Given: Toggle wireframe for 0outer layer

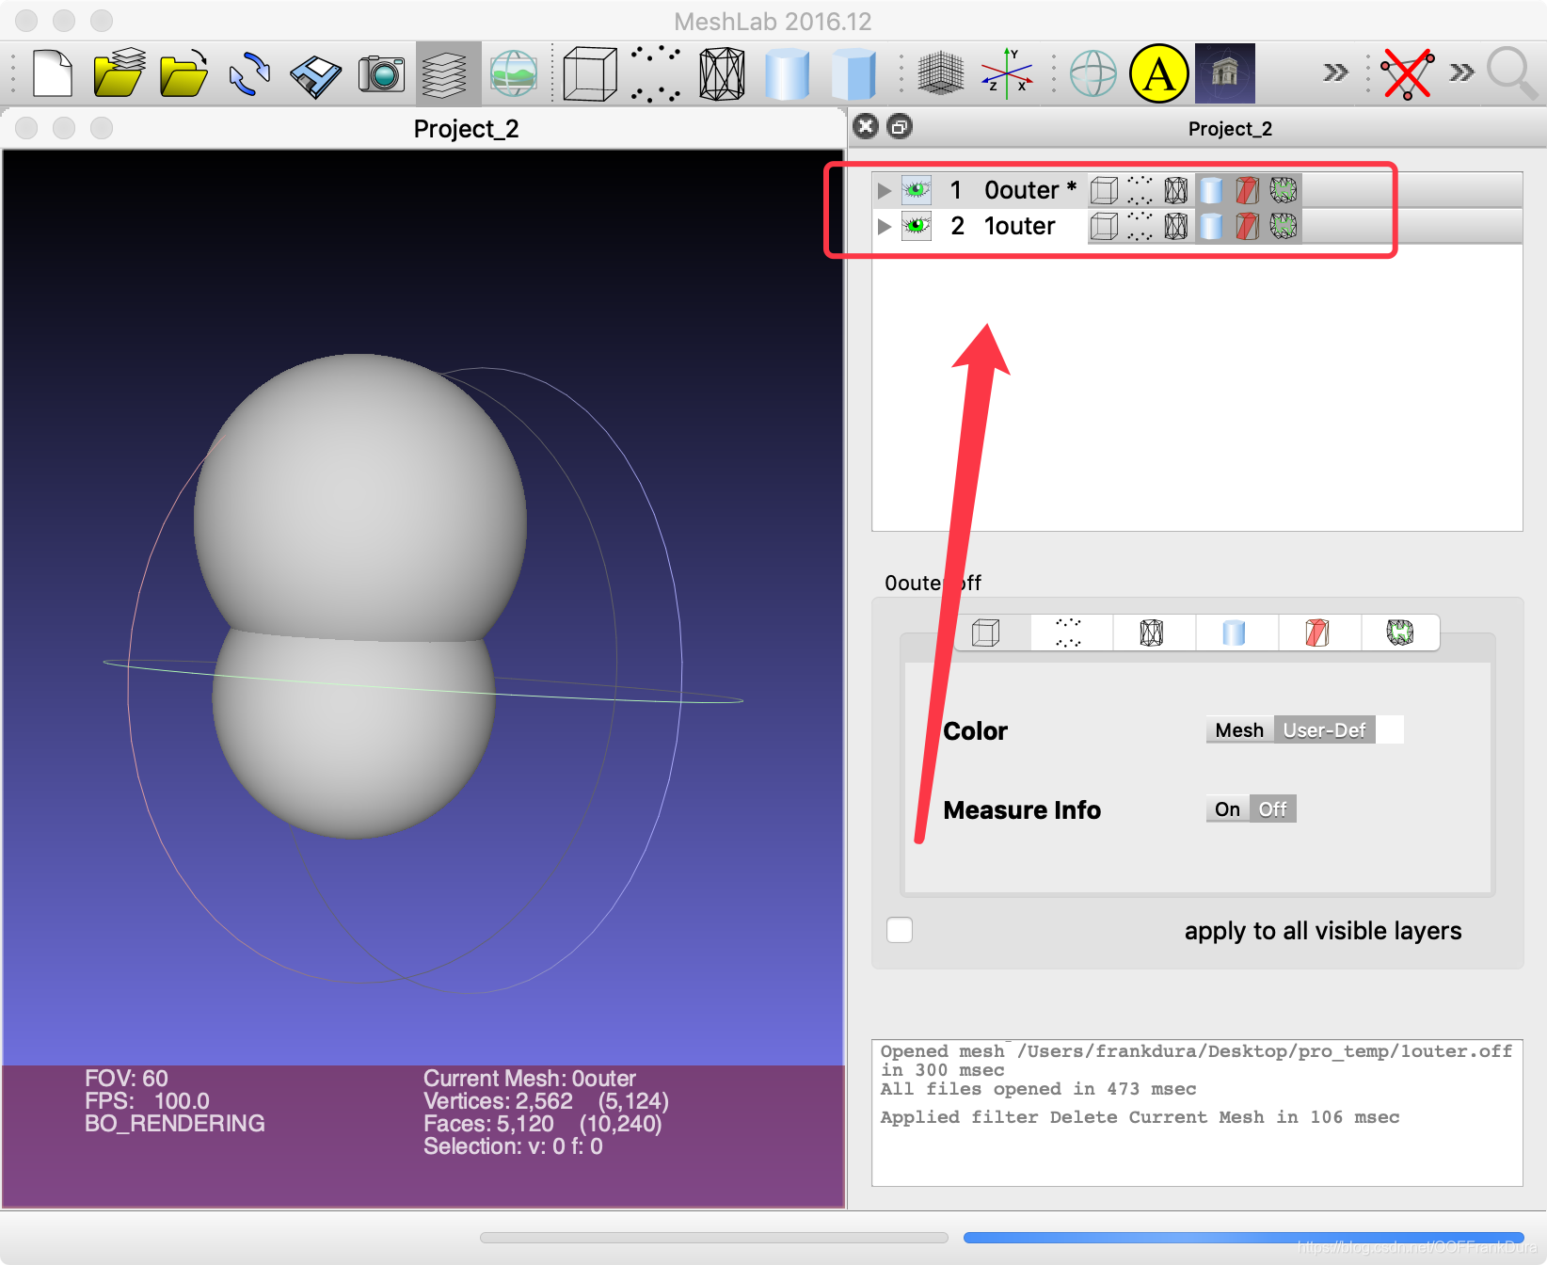Looking at the screenshot, I should (x=1175, y=190).
